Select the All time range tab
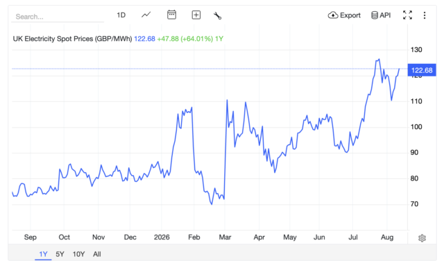The image size is (444, 270). 97,254
